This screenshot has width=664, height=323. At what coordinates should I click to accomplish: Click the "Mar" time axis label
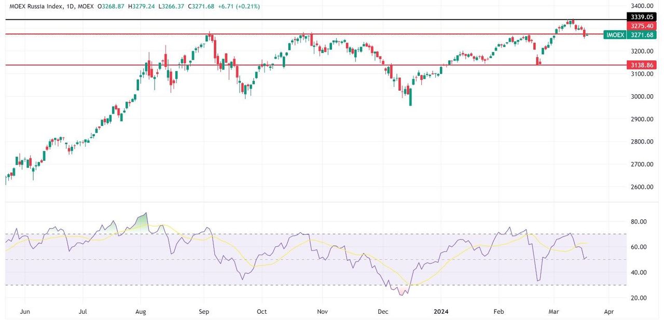coord(554,312)
